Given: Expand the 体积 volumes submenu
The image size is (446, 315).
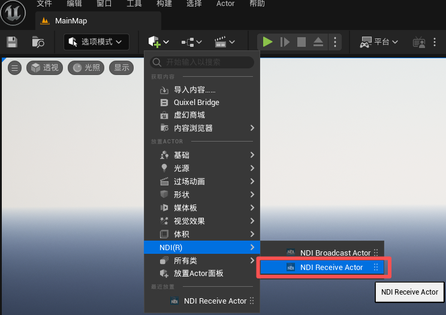Looking at the screenshot, I should [x=202, y=234].
